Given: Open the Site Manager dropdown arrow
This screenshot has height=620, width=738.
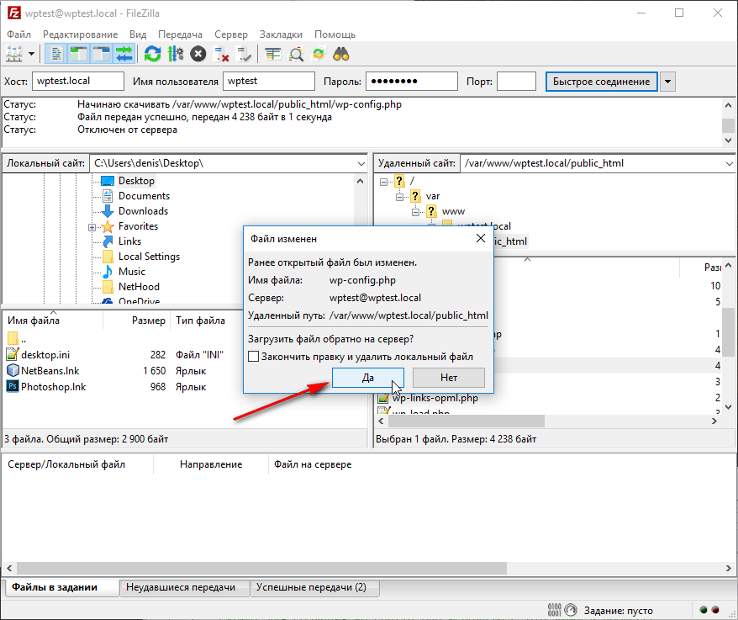Looking at the screenshot, I should click(32, 54).
